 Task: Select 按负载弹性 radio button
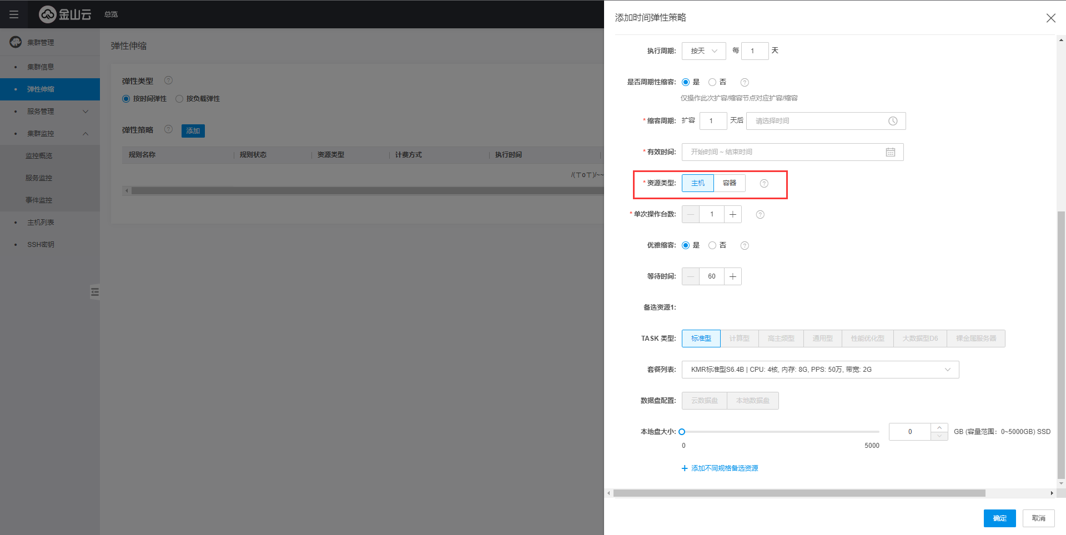[x=179, y=99]
